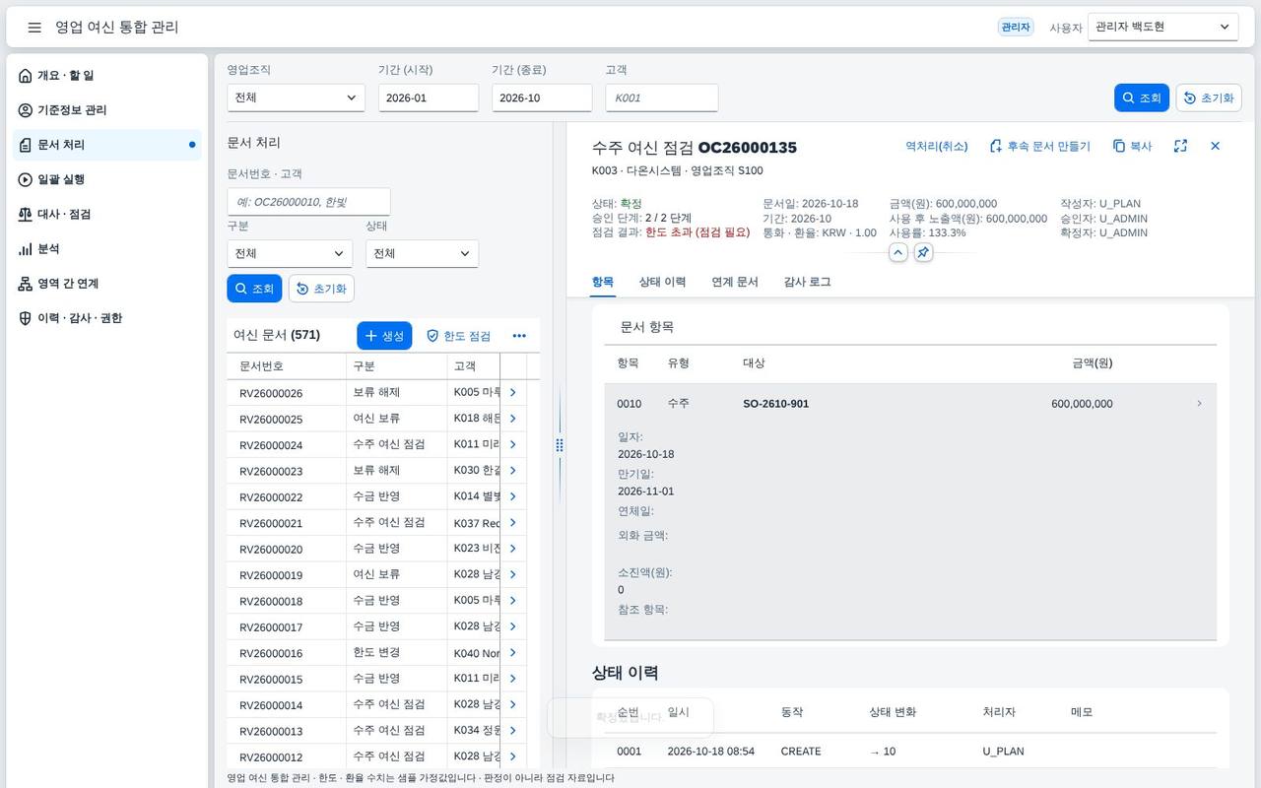Image resolution: width=1261 pixels, height=788 pixels.
Task: Open row arrow for RV26000022
Action: (x=512, y=496)
